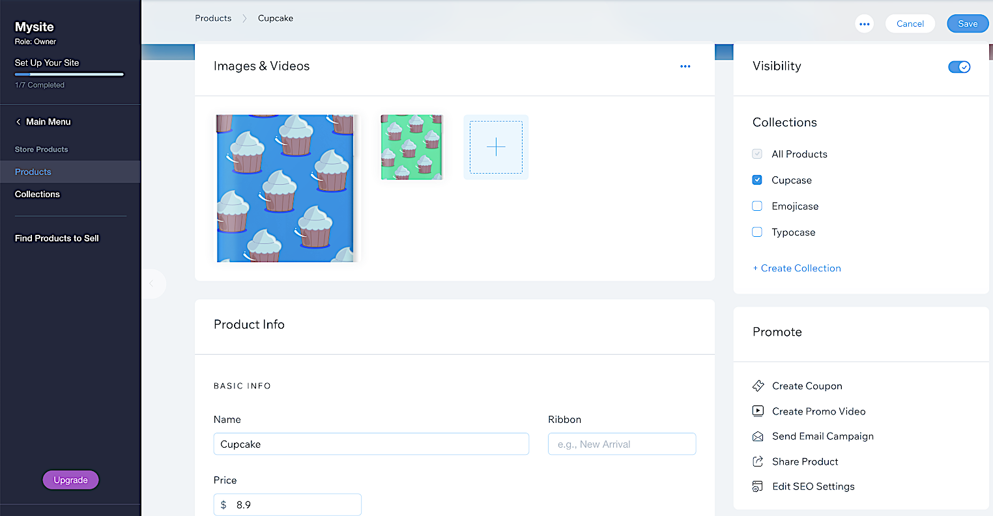Open the Images & Videos more options icon

(685, 66)
